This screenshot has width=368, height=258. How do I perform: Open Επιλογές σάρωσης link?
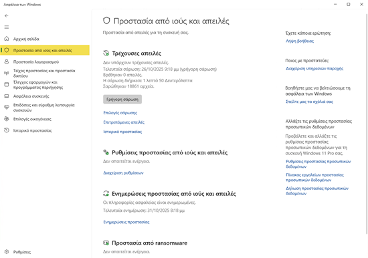click(120, 113)
